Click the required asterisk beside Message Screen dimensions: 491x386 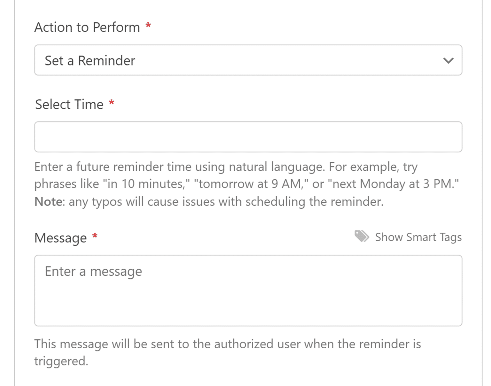point(95,236)
